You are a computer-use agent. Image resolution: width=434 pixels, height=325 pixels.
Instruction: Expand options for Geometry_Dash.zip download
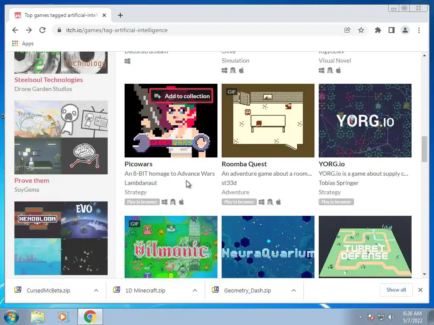294,290
